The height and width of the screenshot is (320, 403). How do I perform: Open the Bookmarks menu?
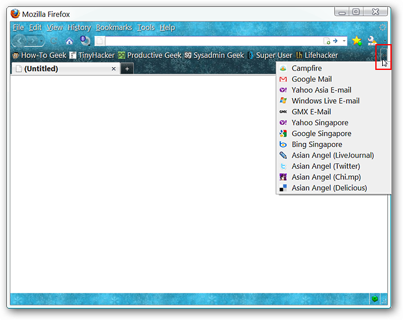tap(114, 28)
